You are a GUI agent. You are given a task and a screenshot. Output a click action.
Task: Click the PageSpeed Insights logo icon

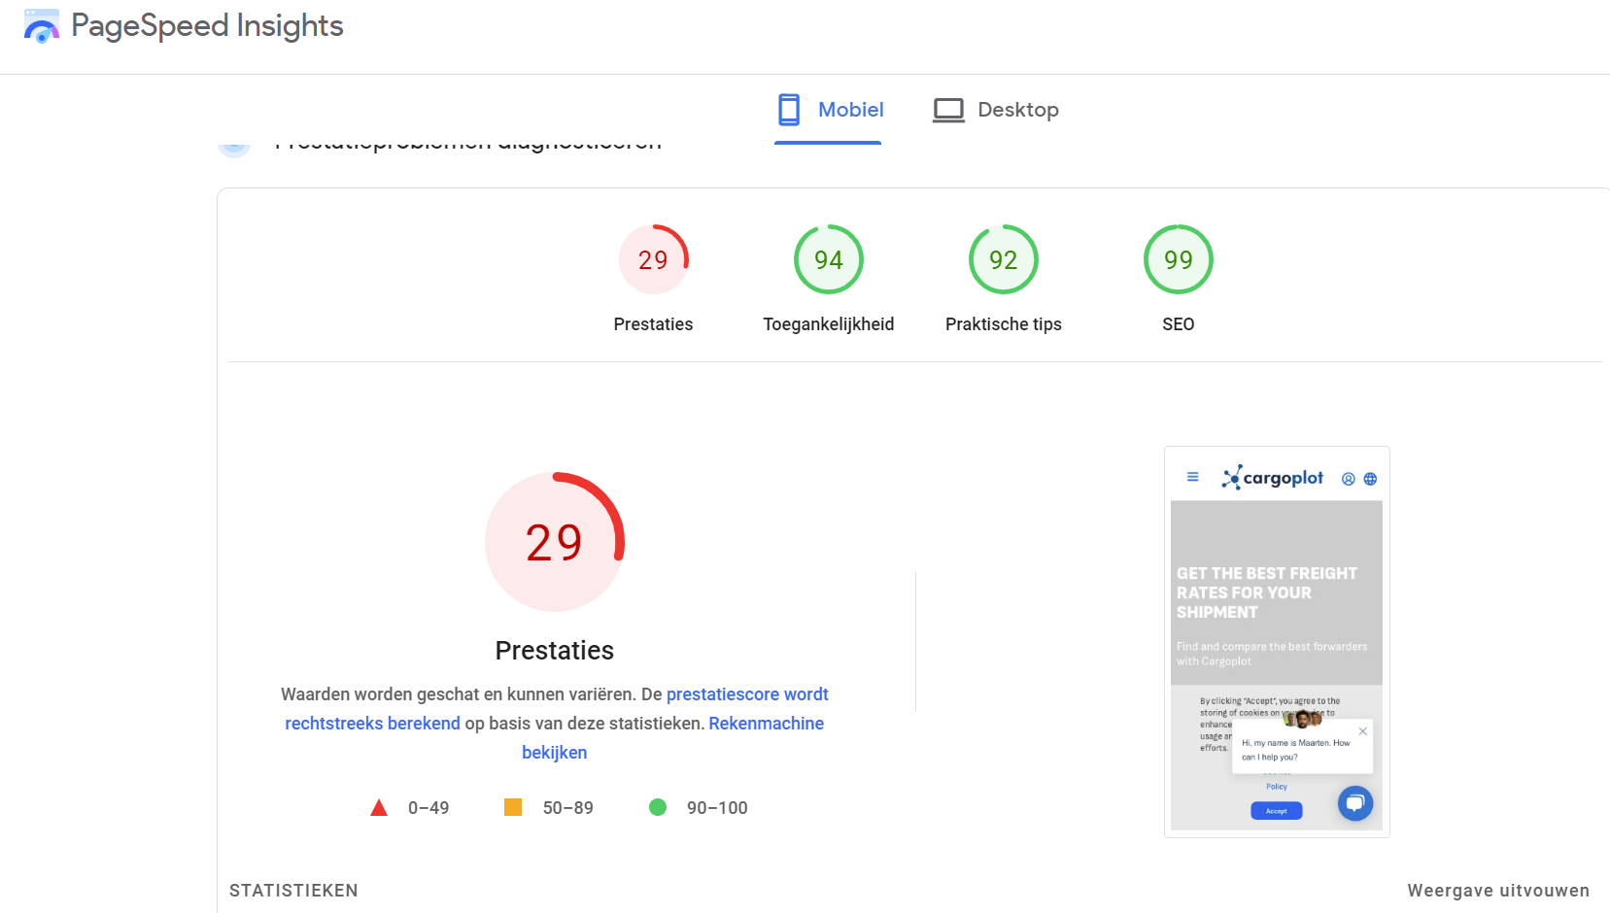[41, 25]
